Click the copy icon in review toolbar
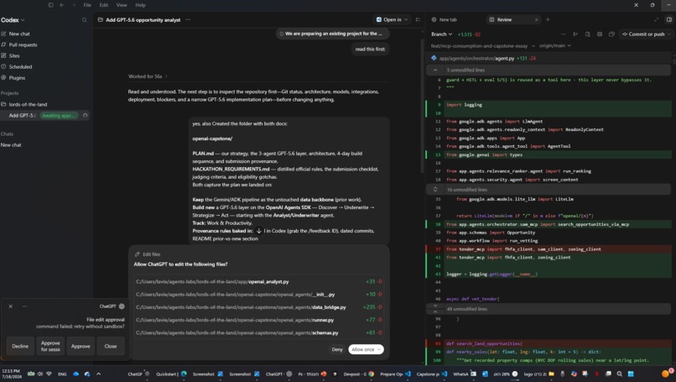 click(x=611, y=34)
